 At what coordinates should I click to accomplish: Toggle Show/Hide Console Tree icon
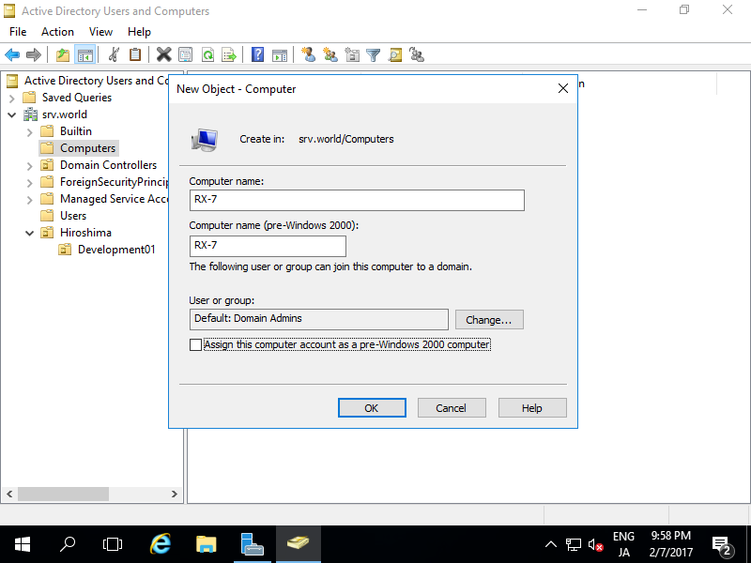(85, 55)
